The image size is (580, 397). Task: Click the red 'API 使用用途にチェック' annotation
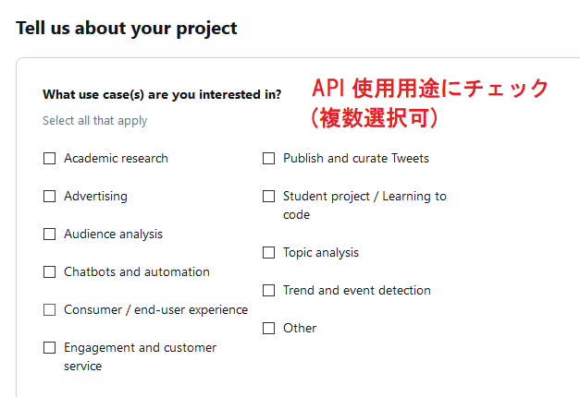[x=430, y=90]
